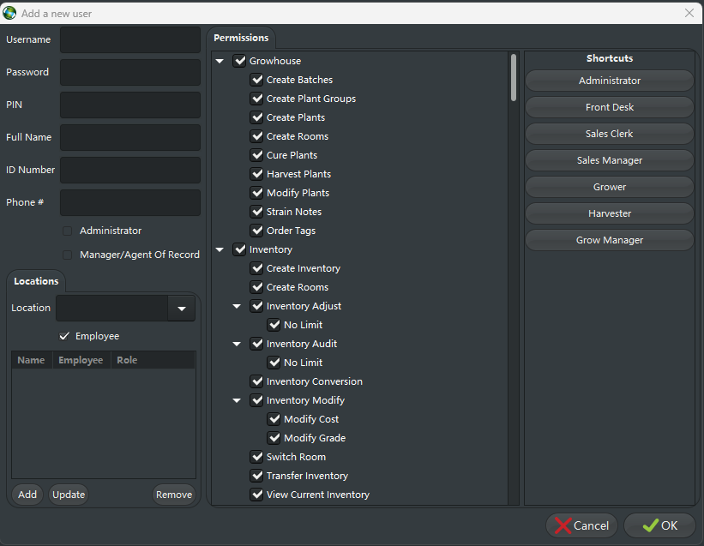Click the Username input field

(129, 39)
